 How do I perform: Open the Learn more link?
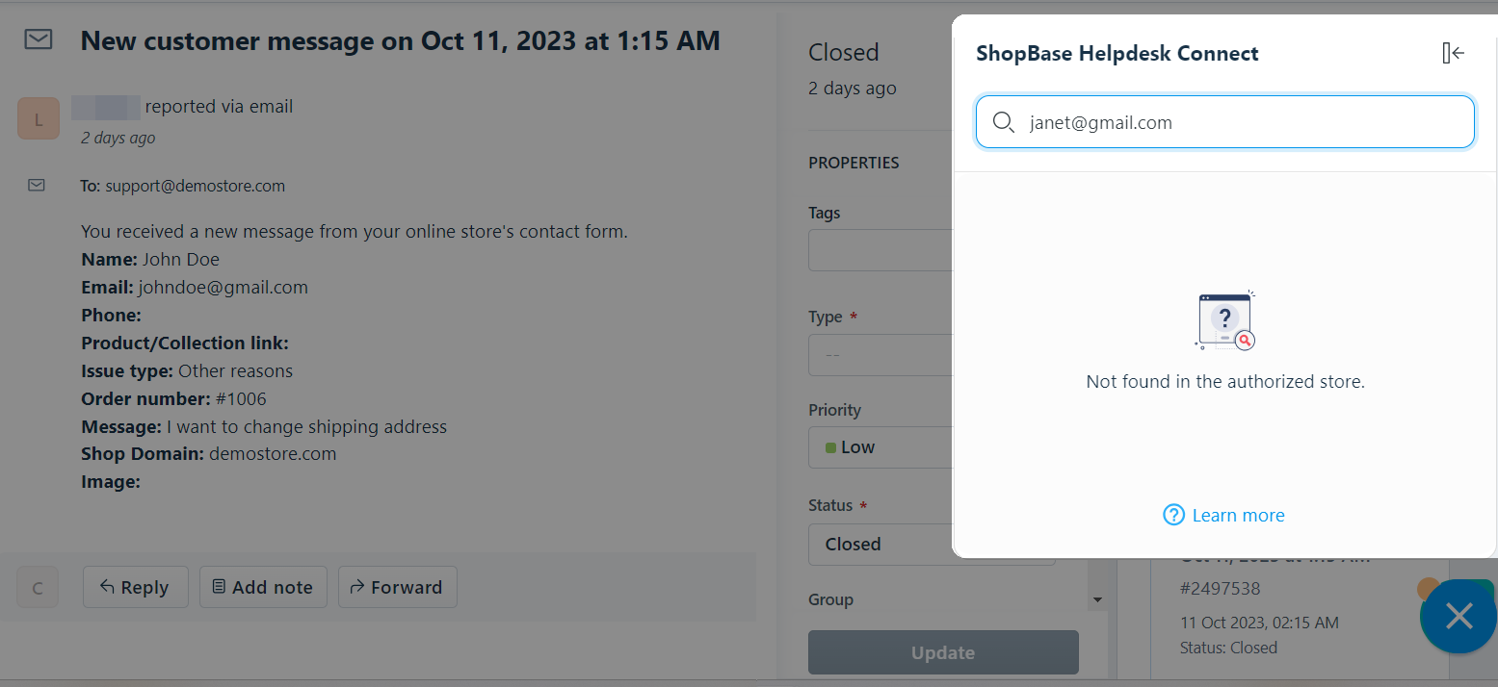1238,515
